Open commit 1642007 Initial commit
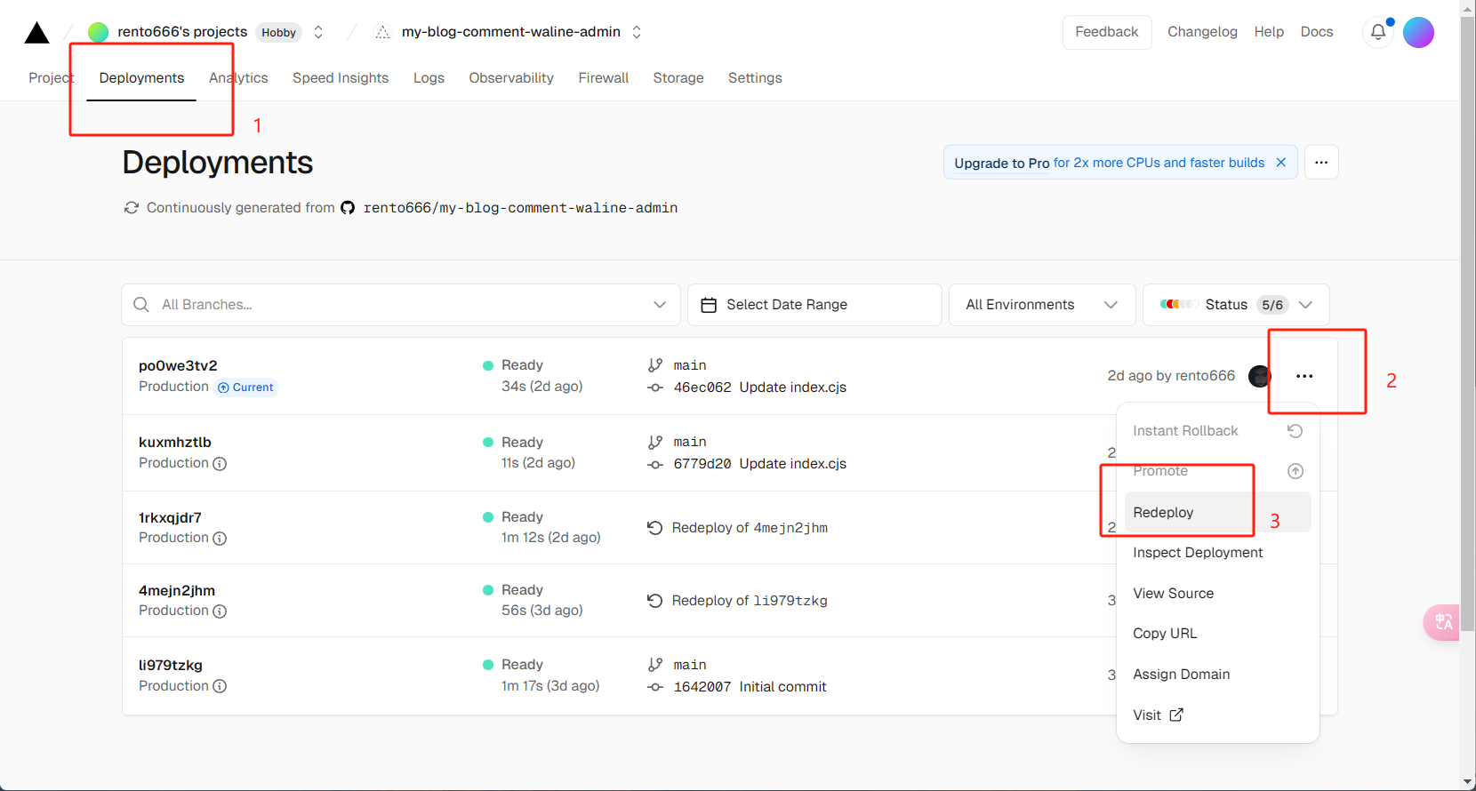1476x791 pixels. [x=750, y=687]
